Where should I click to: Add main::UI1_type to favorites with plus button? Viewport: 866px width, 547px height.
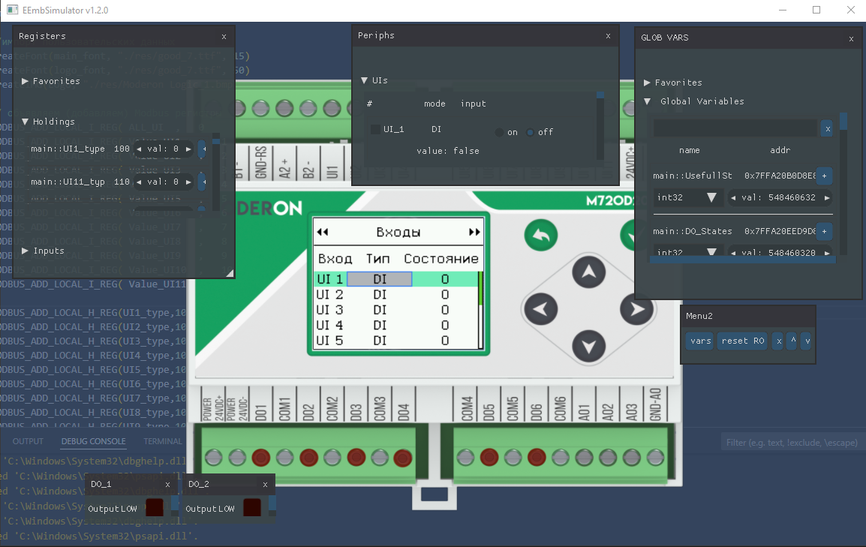pyautogui.click(x=203, y=149)
